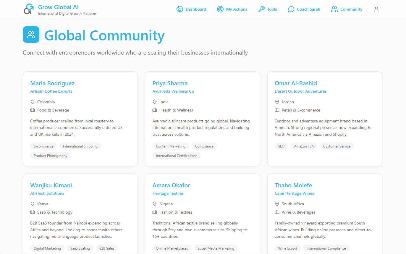
Task: Click the blue Global Community heading icon
Action: pyautogui.click(x=31, y=35)
